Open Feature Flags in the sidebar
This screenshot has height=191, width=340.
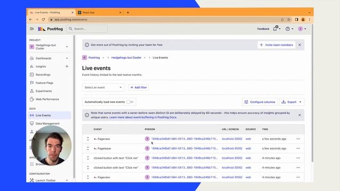pyautogui.click(x=44, y=83)
